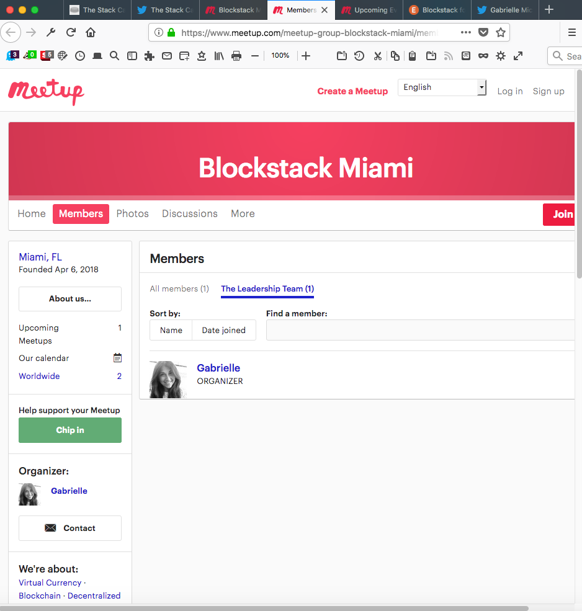Open the library books icon
This screenshot has width=582, height=611.
[x=218, y=56]
